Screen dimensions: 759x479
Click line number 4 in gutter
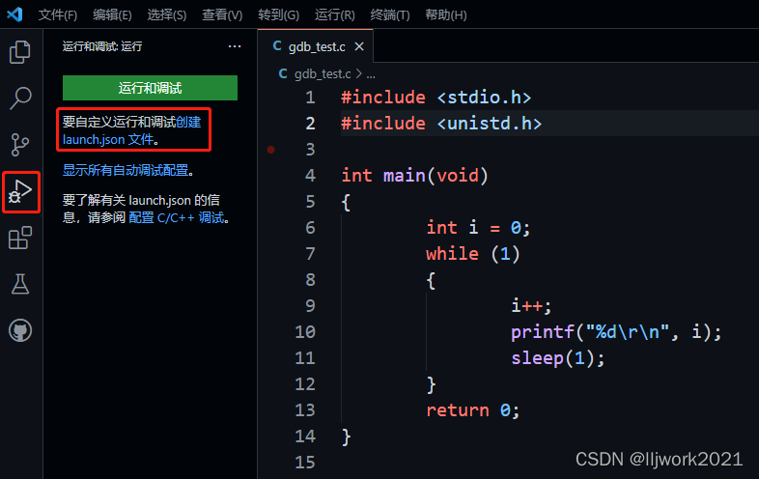[310, 176]
